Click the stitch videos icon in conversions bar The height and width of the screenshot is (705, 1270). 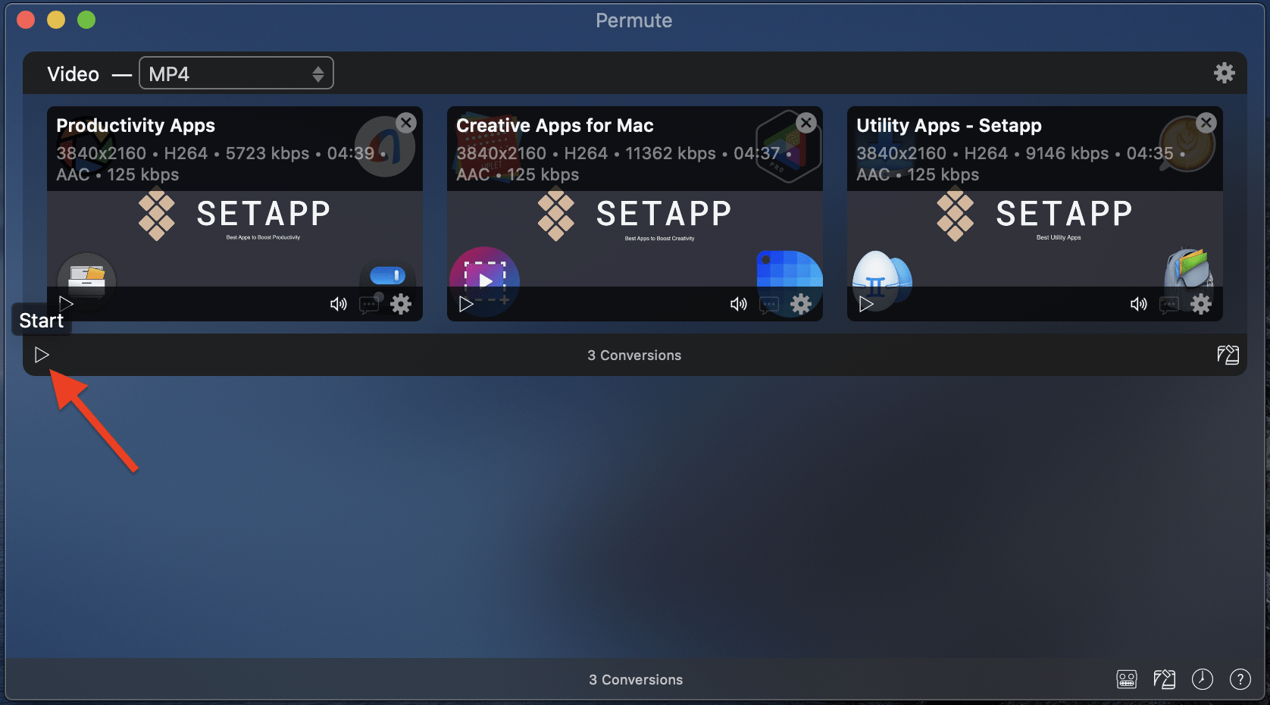point(1228,355)
